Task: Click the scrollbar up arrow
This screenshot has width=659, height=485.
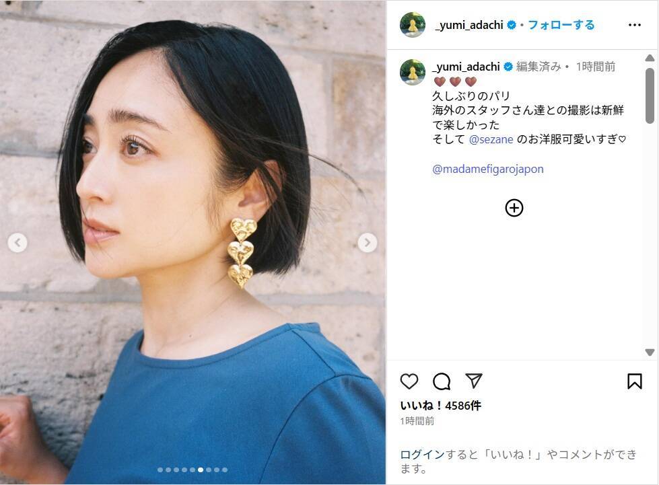Action: [x=650, y=58]
